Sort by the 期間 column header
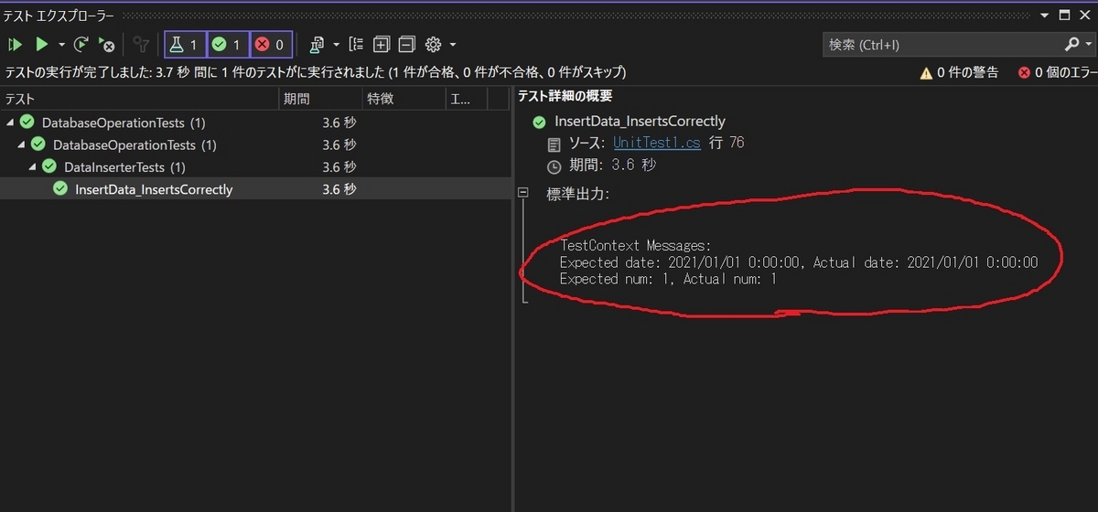Viewport: 1098px width, 512px height. coord(319,99)
